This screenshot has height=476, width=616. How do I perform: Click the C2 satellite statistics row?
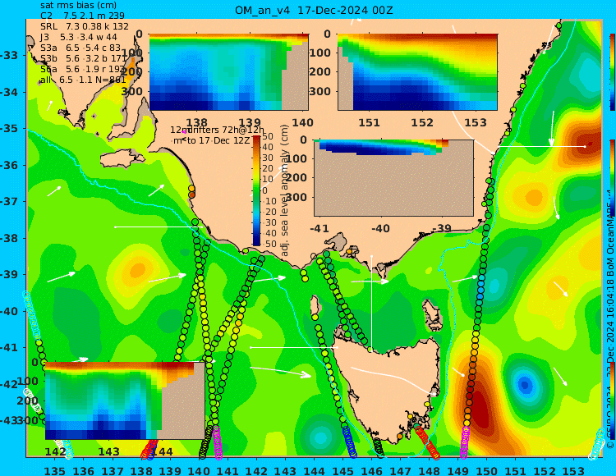(82, 16)
